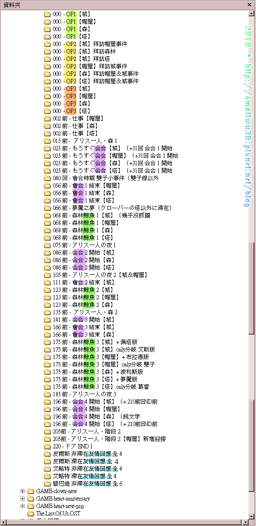Select 068前 - 森林鯨魚1【城】(幾乎沒抓圖
This screenshot has height=526, width=256.
[102, 215]
